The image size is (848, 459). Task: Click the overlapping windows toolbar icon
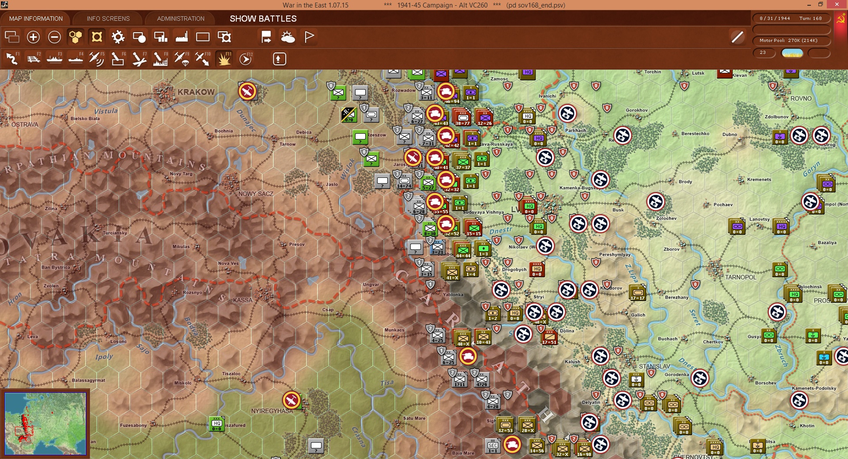tap(12, 37)
